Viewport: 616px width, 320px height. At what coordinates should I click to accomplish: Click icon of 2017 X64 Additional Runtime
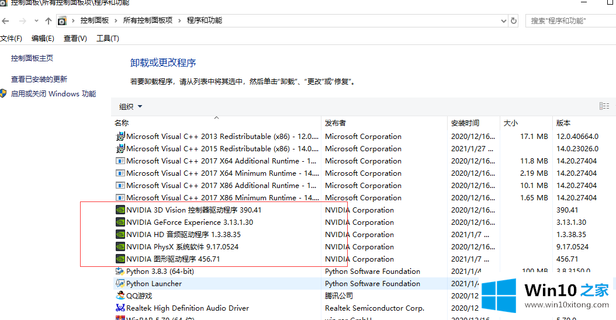click(120, 161)
